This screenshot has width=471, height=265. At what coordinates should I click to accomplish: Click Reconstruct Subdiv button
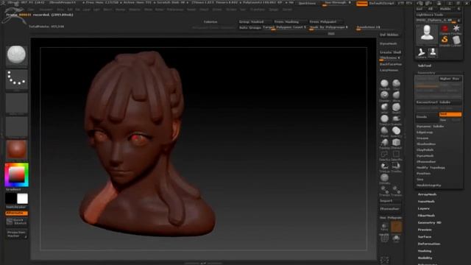click(x=439, y=102)
